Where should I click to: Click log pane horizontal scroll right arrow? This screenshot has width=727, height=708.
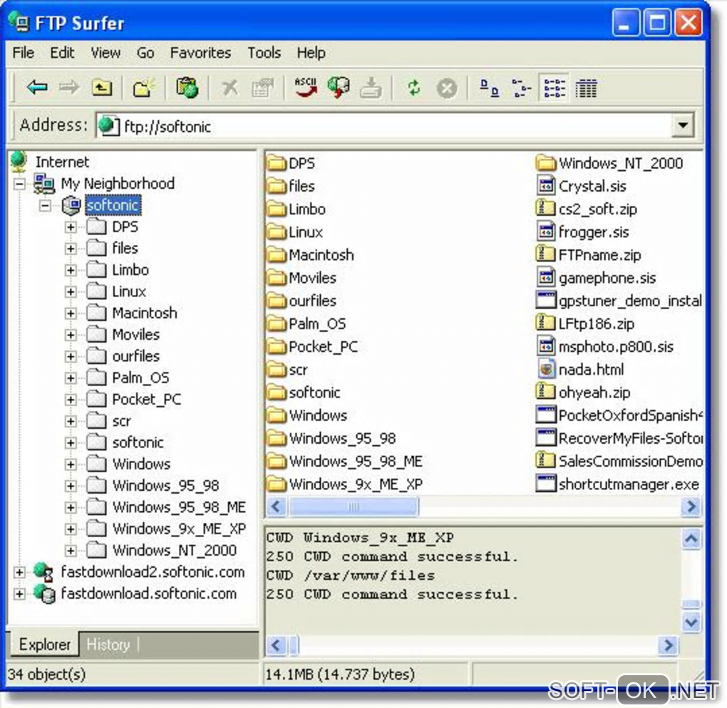[668, 645]
